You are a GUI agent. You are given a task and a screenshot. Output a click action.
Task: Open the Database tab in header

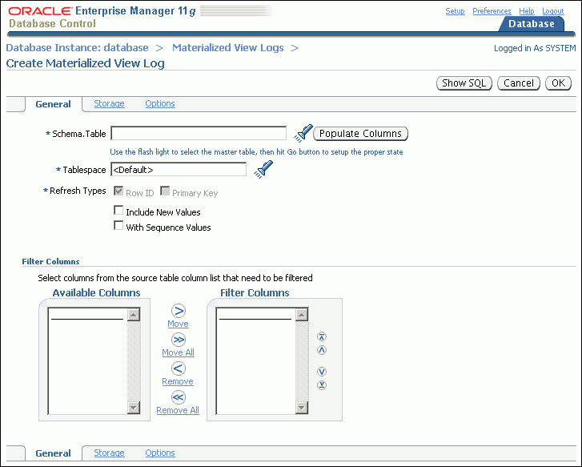(x=531, y=24)
